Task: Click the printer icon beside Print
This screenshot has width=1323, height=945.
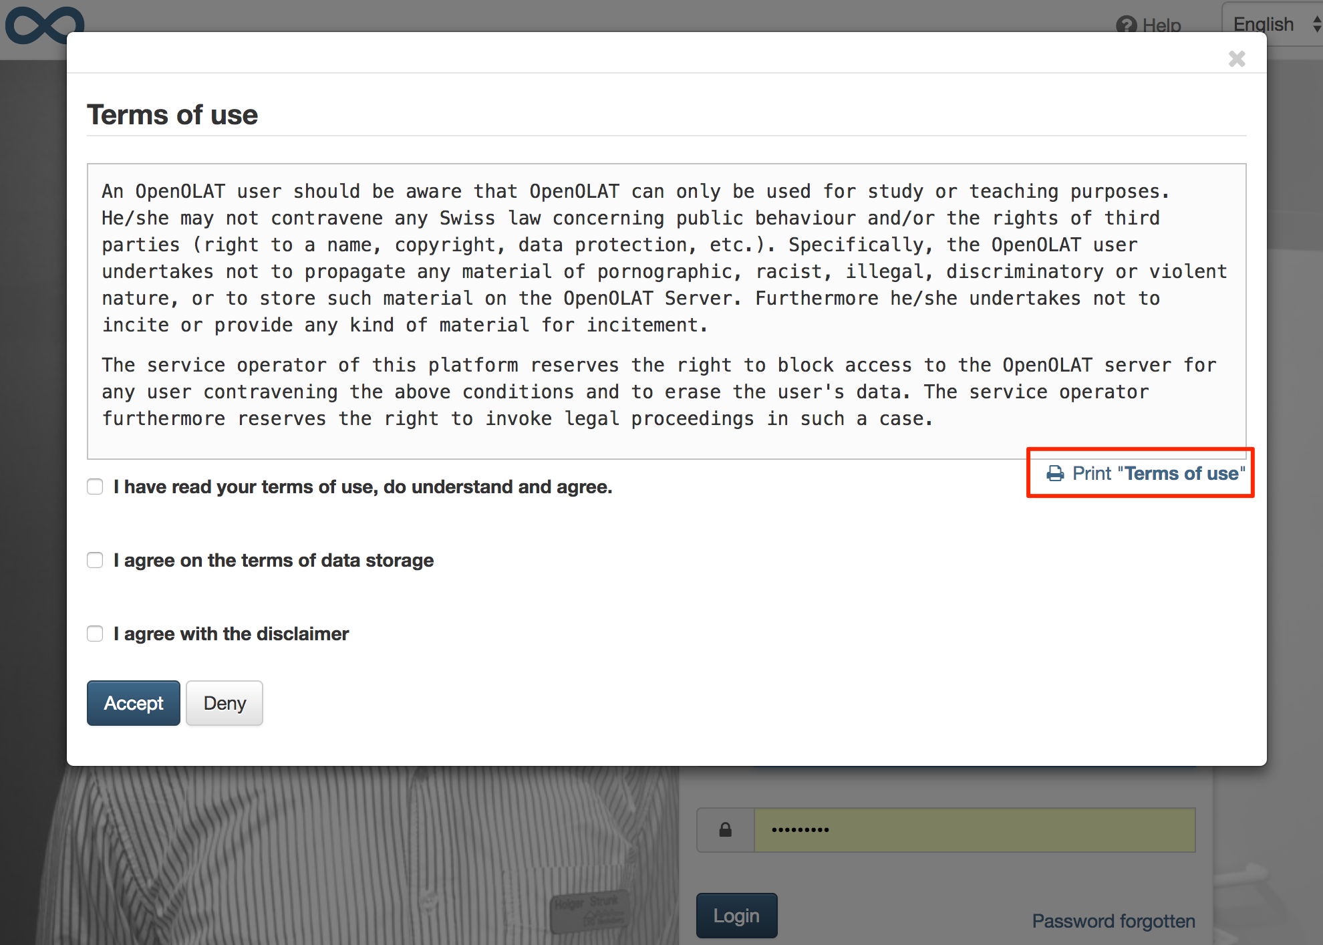Action: point(1055,474)
